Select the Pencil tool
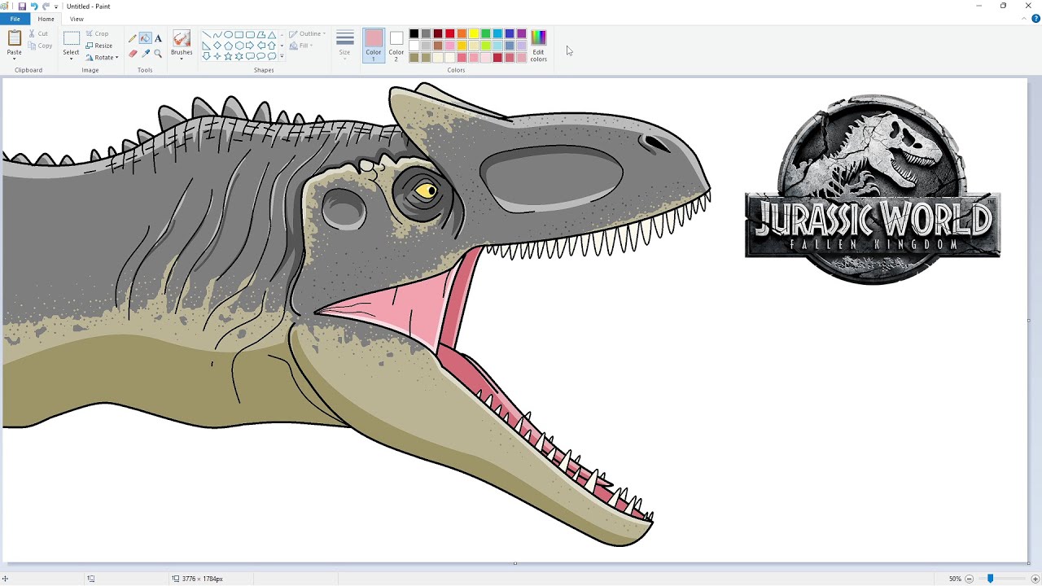This screenshot has width=1042, height=586. coord(133,38)
